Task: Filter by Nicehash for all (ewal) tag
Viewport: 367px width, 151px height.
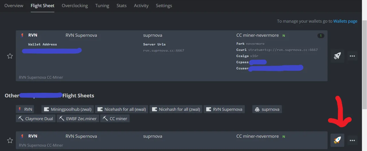Action: click(122, 109)
